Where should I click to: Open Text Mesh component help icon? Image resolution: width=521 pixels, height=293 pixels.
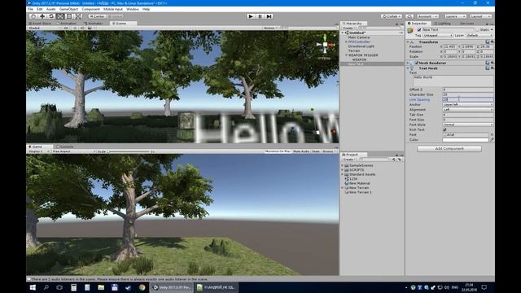pyautogui.click(x=488, y=68)
